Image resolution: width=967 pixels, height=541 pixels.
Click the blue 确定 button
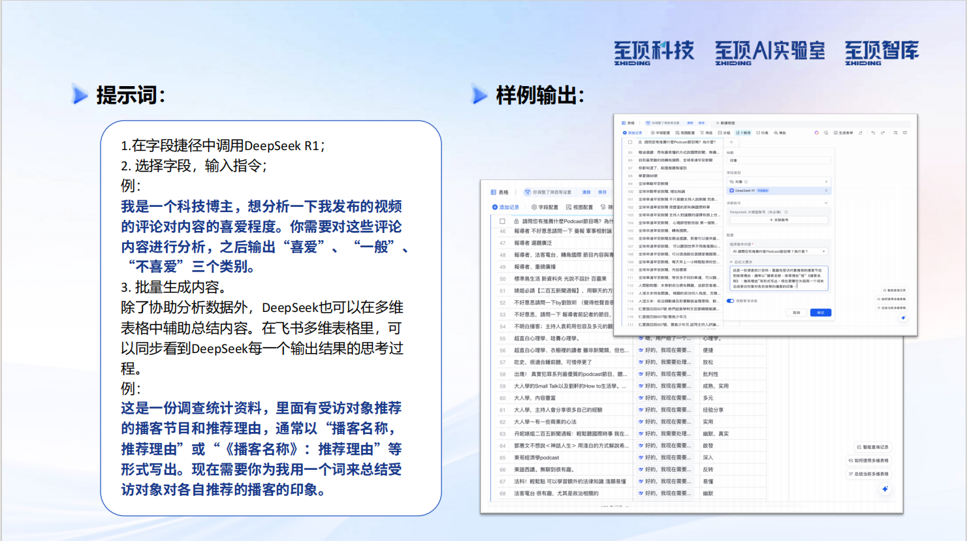point(821,313)
